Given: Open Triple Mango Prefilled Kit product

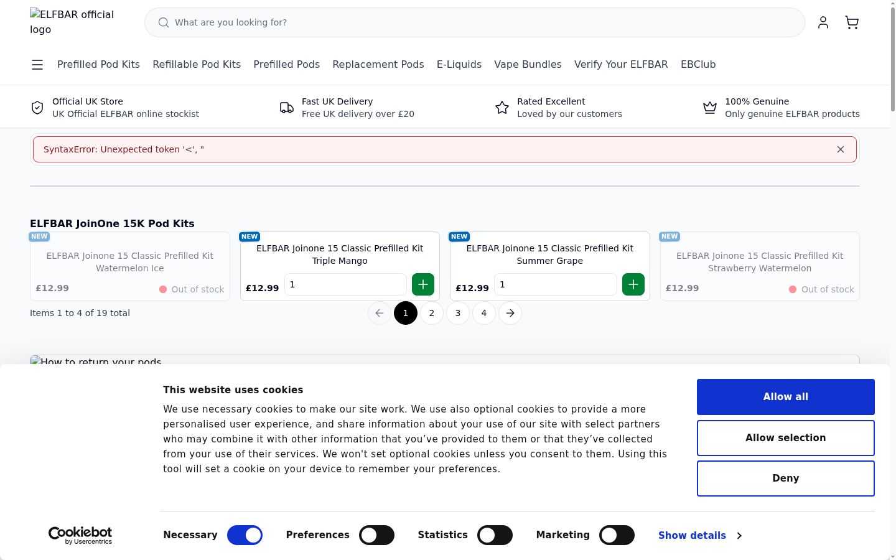Looking at the screenshot, I should [340, 254].
